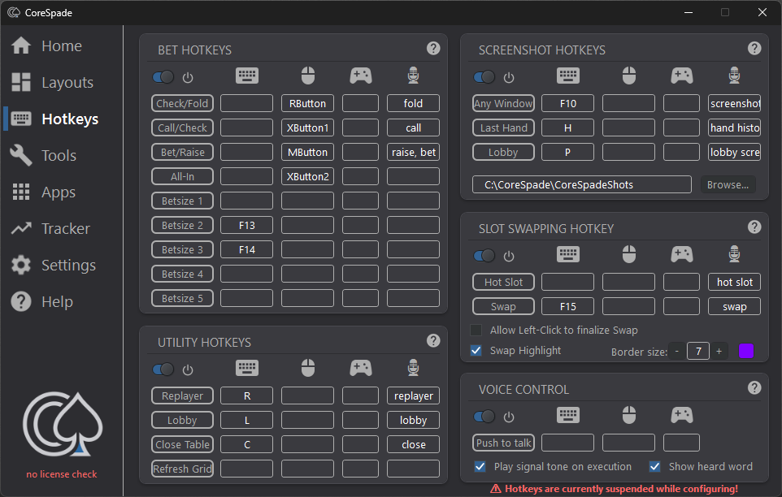The image size is (782, 497).
Task: Click the mouse icon in Screenshot Hotkeys
Action: tap(629, 76)
